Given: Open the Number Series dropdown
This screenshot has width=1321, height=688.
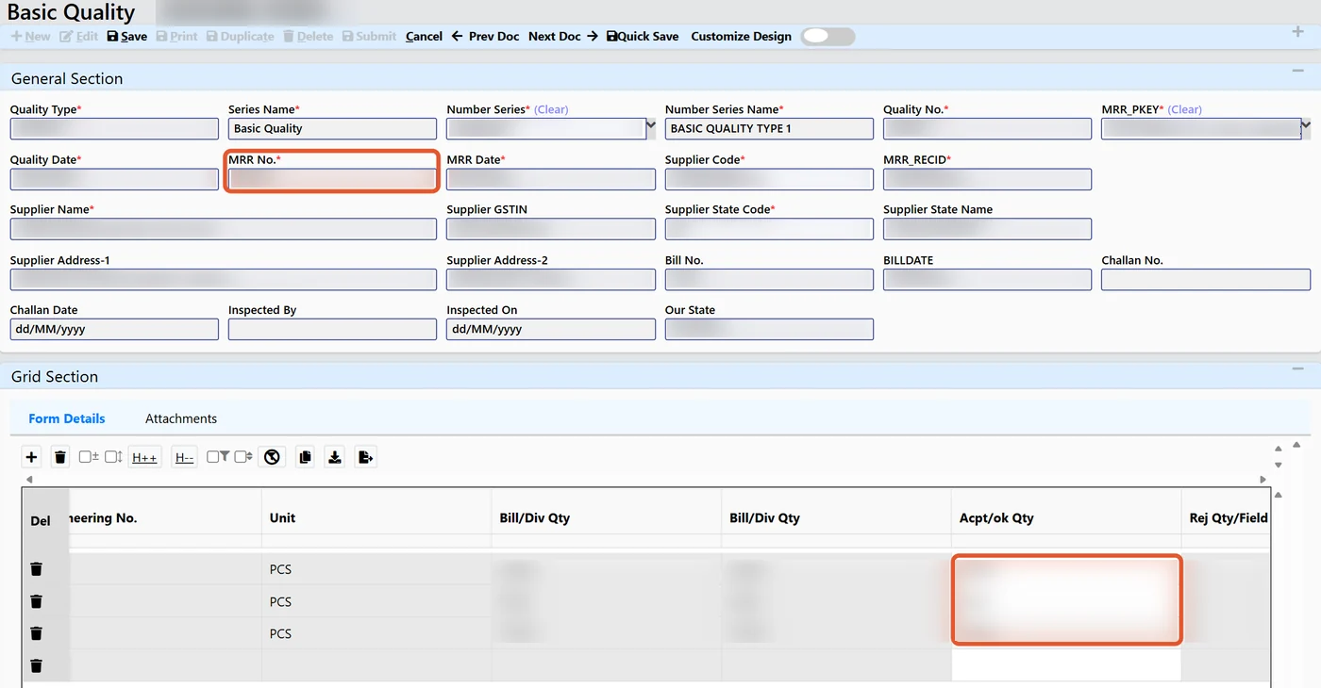Looking at the screenshot, I should (650, 125).
